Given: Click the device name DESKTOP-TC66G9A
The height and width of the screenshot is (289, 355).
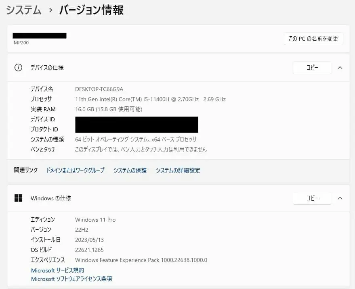Looking at the screenshot, I should (99, 89).
